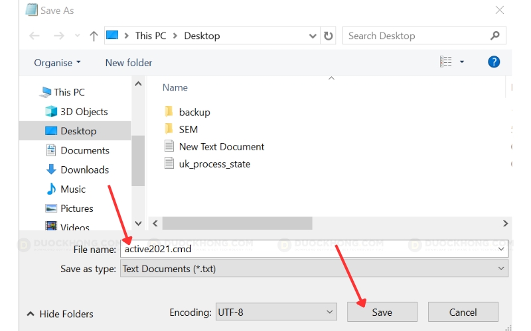Image resolution: width=531 pixels, height=331 pixels.
Task: Click the New Text Document file icon
Action: [169, 146]
